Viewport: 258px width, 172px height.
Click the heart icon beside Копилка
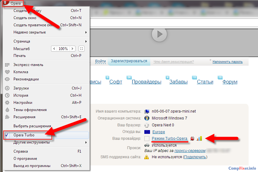7,72
